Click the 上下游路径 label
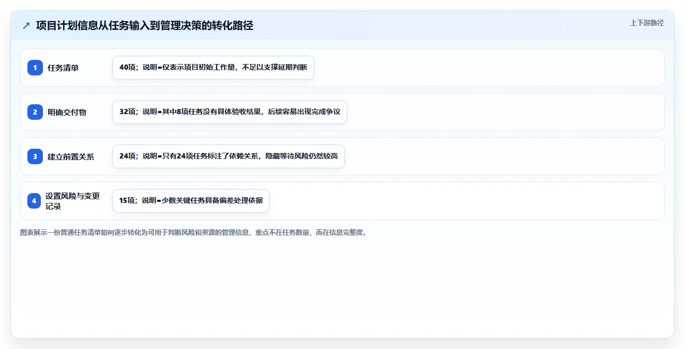 647,23
